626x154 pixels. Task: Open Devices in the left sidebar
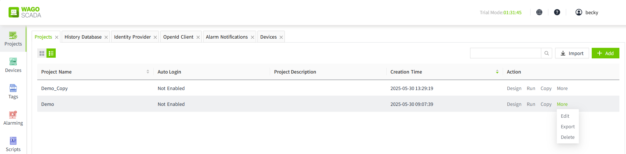[x=13, y=65]
